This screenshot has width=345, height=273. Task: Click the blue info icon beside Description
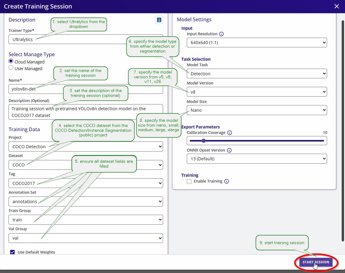tap(159, 20)
